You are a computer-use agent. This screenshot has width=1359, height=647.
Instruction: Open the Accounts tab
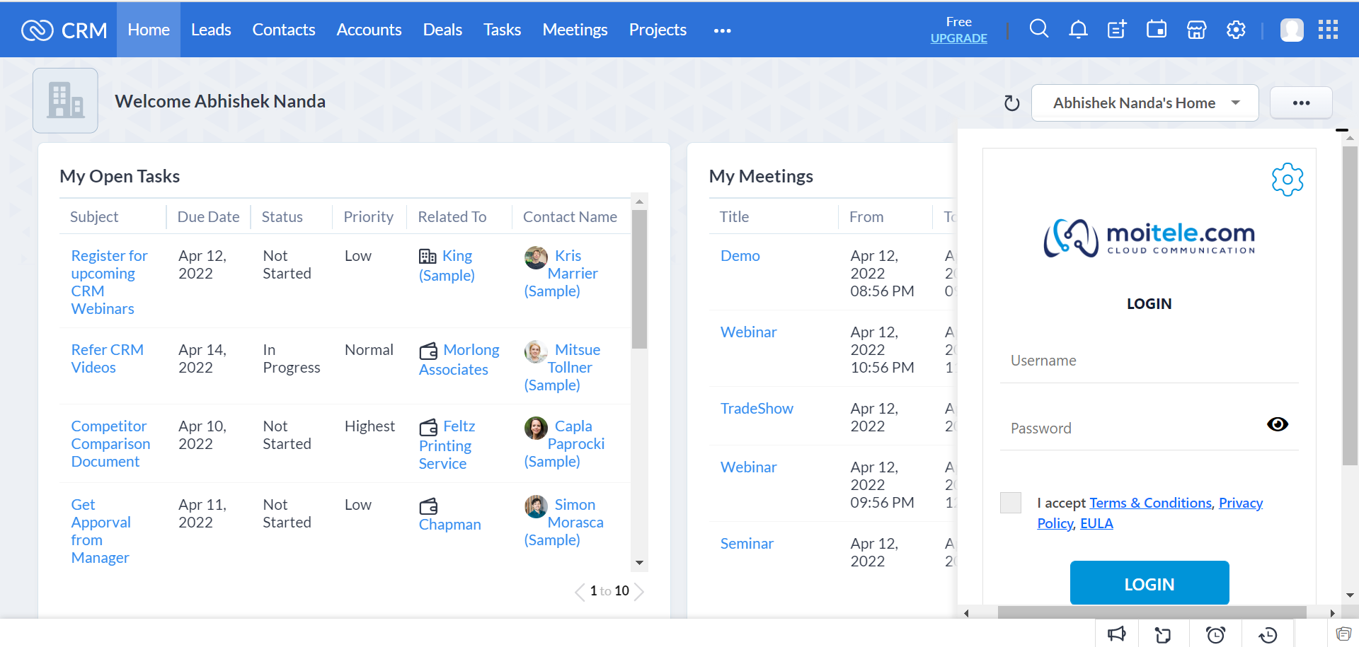pos(369,30)
